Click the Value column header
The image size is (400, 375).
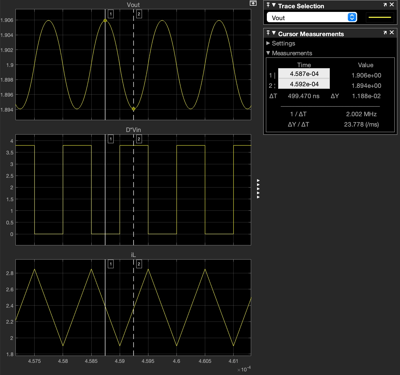(366, 65)
